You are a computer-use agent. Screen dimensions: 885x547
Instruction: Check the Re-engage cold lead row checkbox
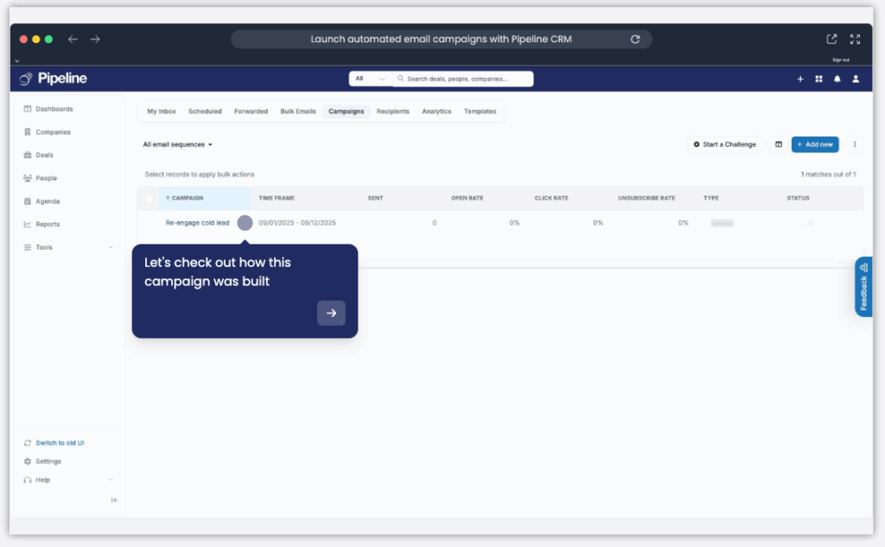[148, 222]
